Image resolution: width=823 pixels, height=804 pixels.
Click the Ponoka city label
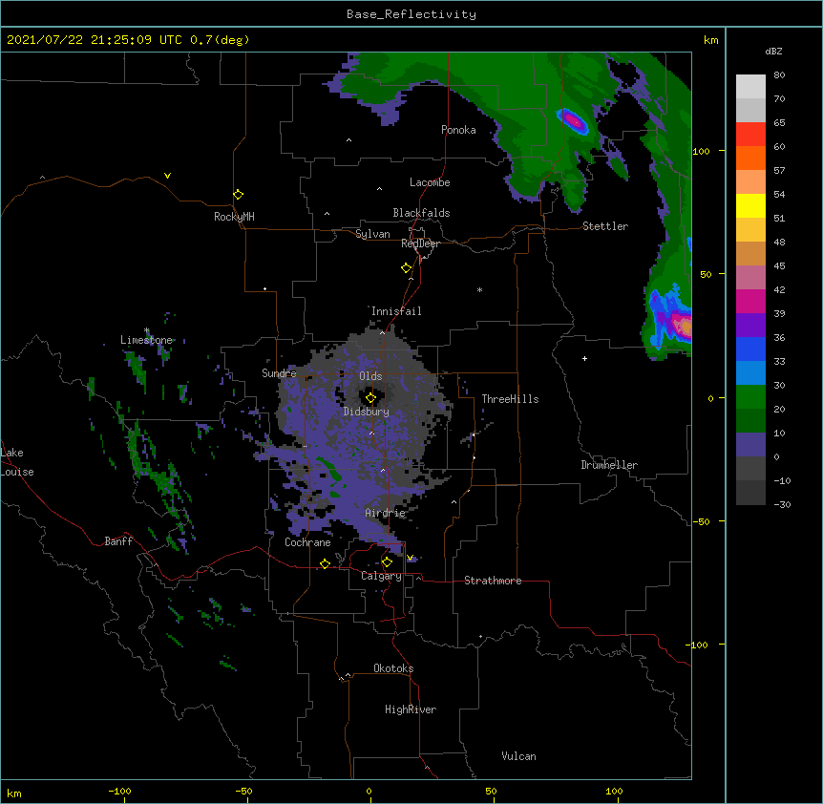tap(458, 130)
